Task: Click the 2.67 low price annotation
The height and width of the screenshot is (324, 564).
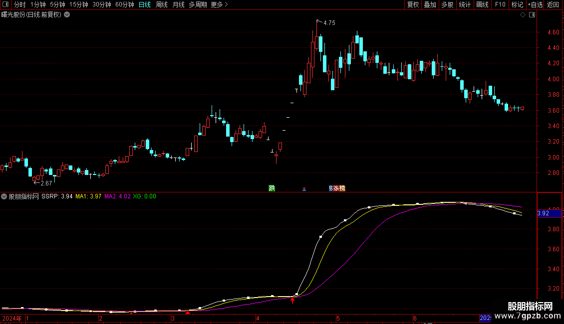Action: tap(46, 183)
